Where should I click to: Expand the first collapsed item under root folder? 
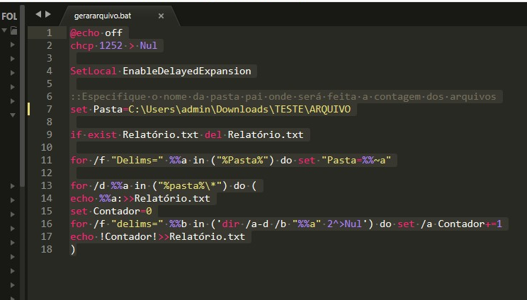tap(13, 45)
